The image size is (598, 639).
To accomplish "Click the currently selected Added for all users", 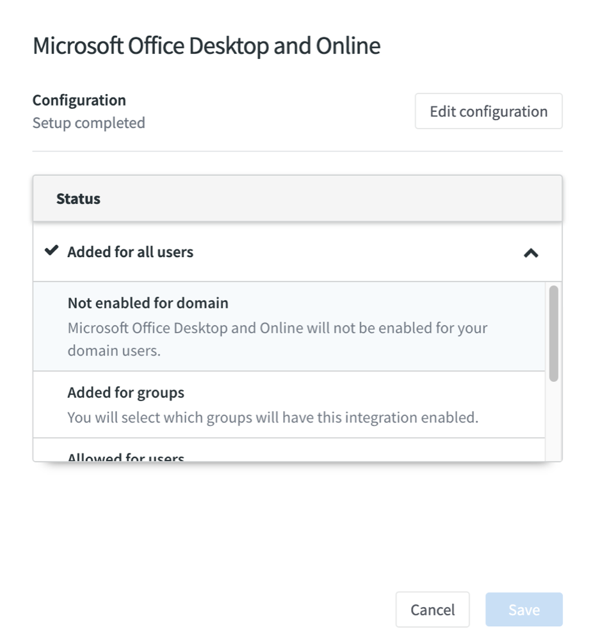I will [x=131, y=251].
